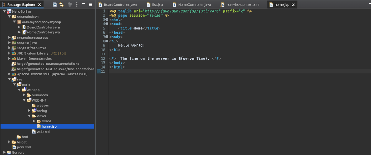Expand the src/test/java folder
Image resolution: width=371 pixels, height=155 pixels.
point(9,43)
